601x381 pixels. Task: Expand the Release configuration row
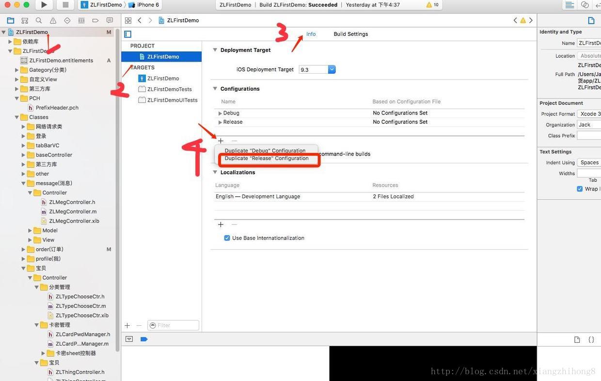pos(220,122)
